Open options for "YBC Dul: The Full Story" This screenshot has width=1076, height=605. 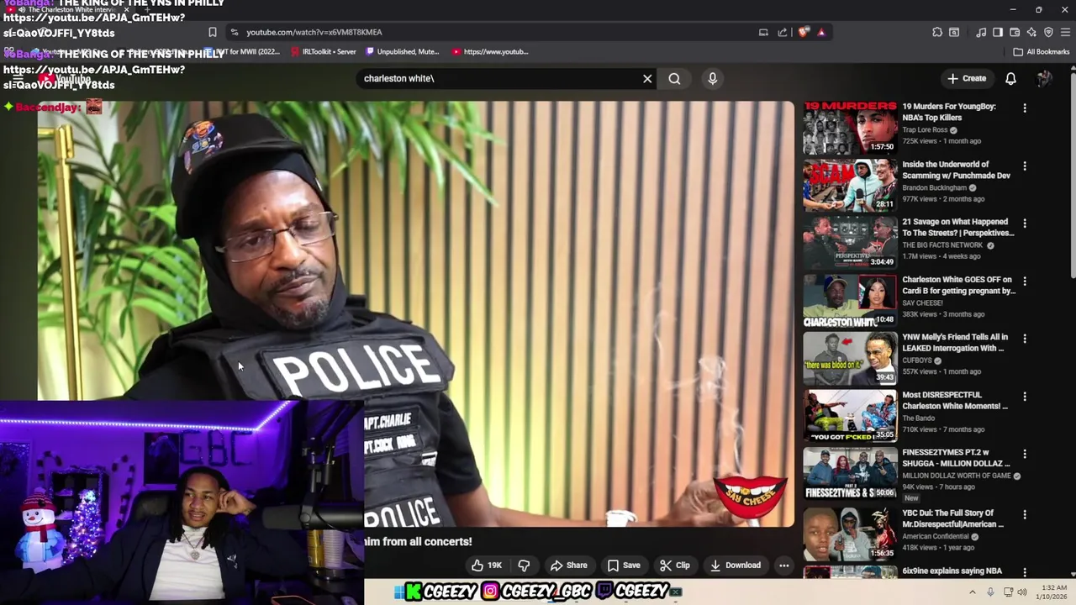[1024, 514]
